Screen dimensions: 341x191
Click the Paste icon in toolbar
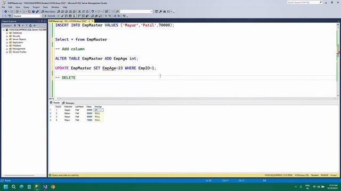coord(87,12)
